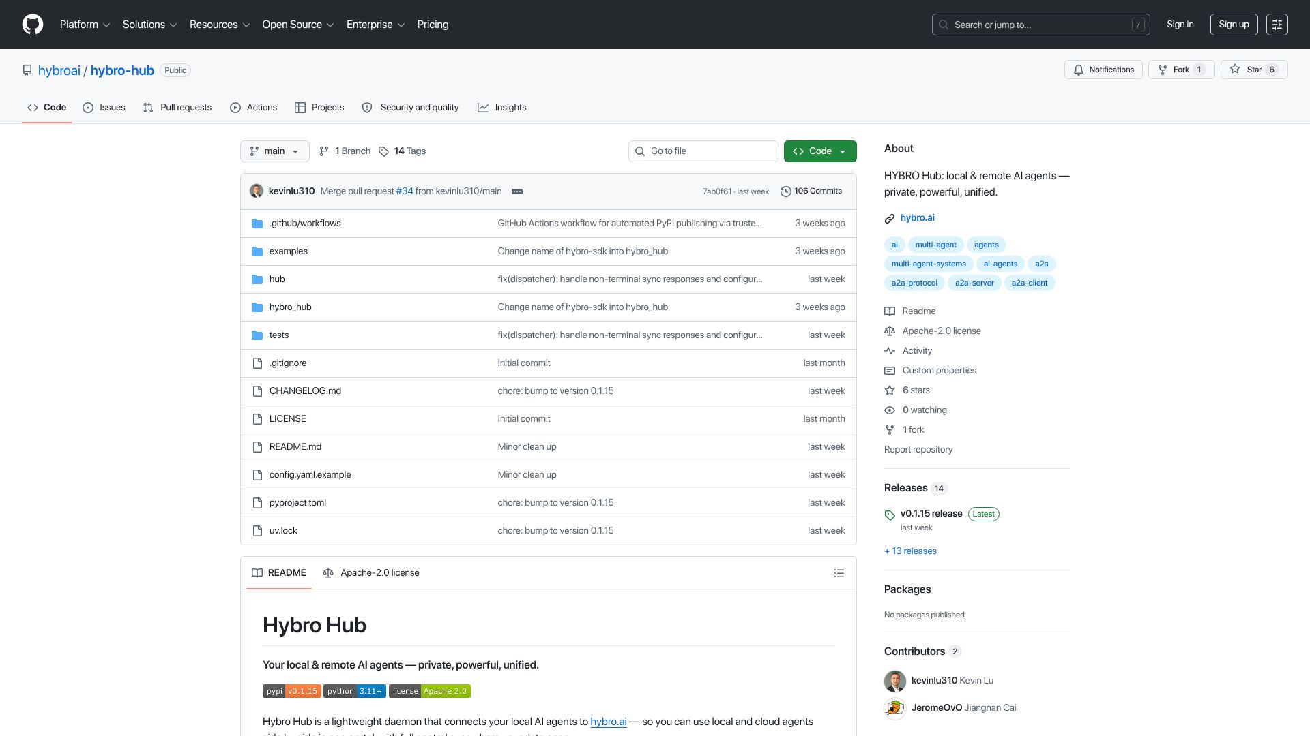
Task: Click the 14 Tags link
Action: click(x=403, y=151)
